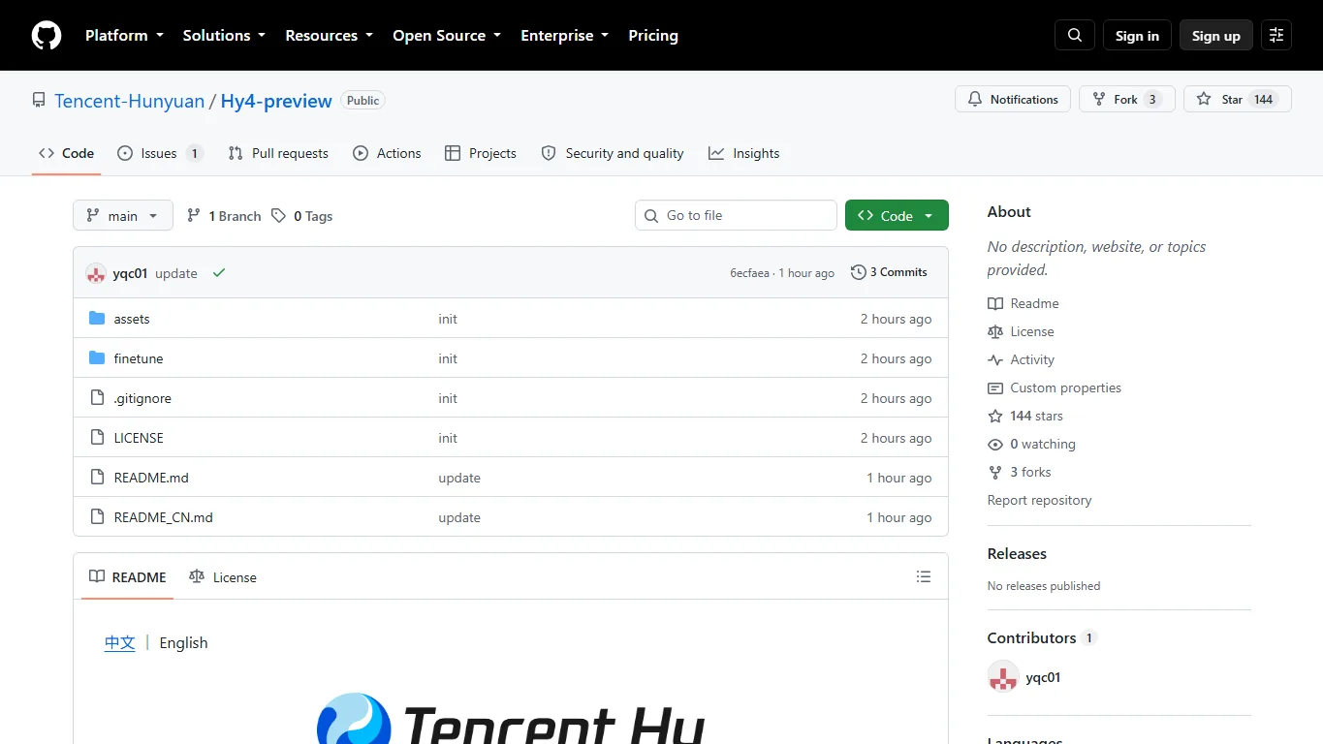
Task: Open the main branch selector dropdown
Action: (123, 215)
